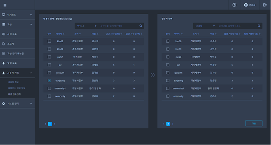The height and width of the screenshot is (145, 271).
Task: Check kim09 in 인계자 선택 list
Action: 49,49
